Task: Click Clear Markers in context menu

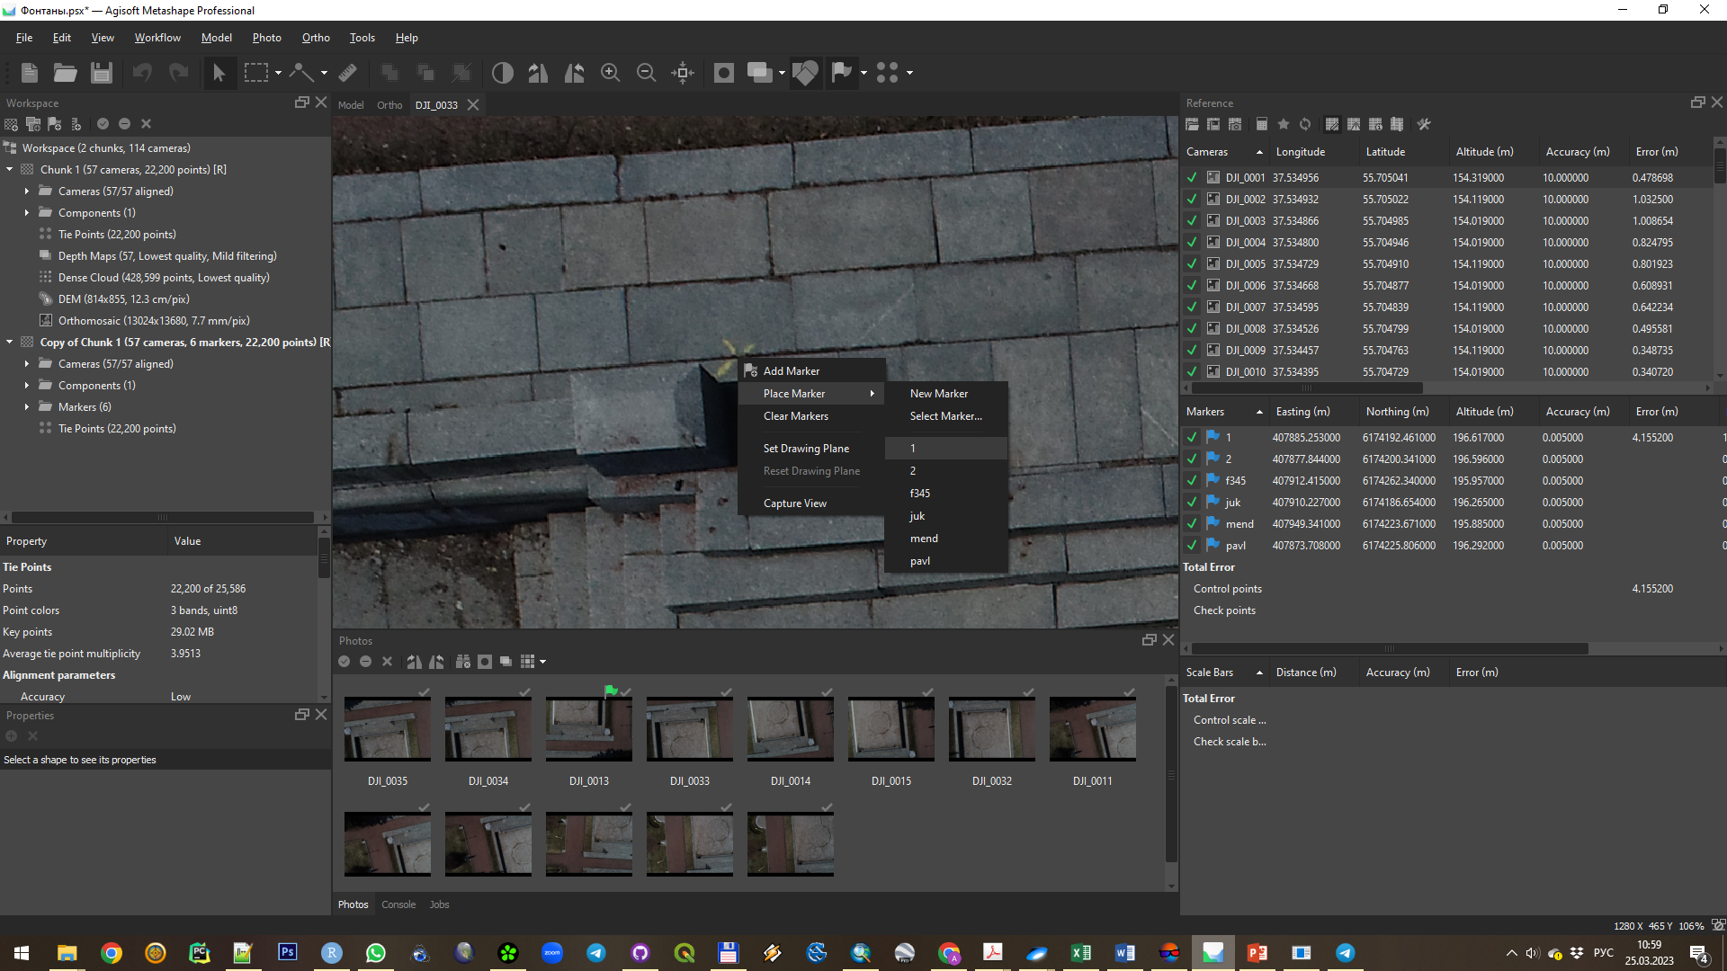Action: tap(796, 415)
